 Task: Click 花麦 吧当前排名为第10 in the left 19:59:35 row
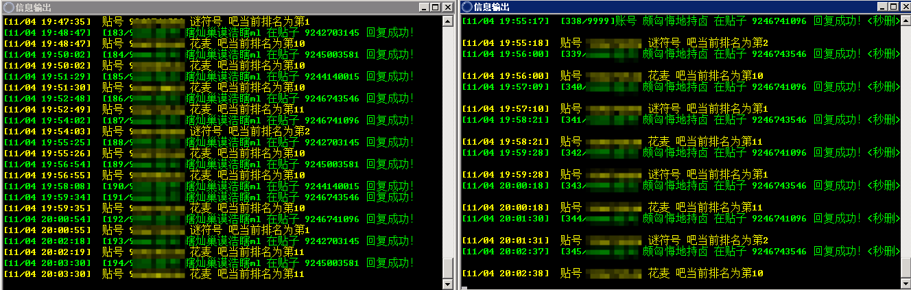coord(247,208)
